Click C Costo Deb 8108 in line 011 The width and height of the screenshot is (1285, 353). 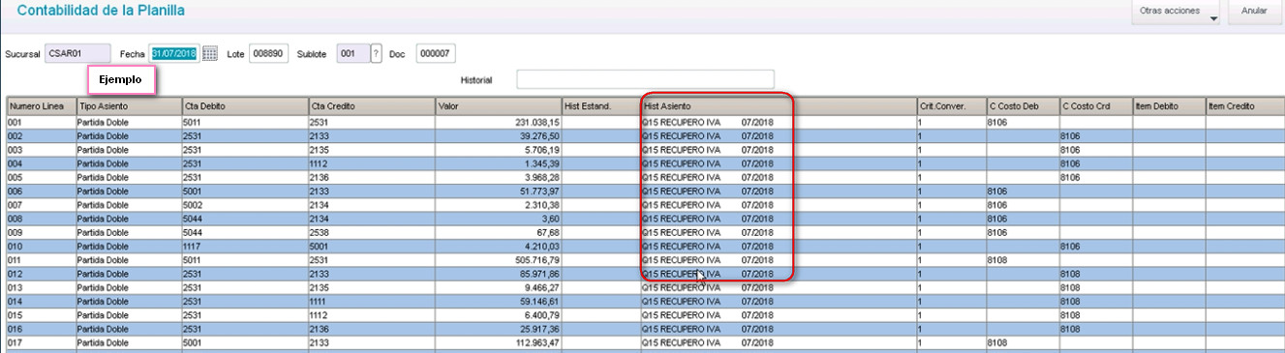click(1023, 260)
